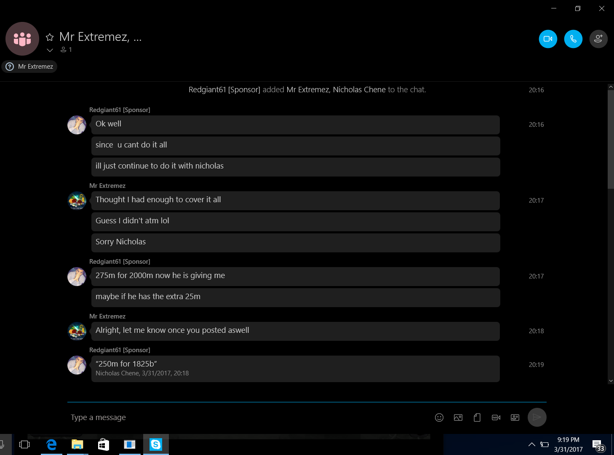Viewport: 614px width, 455px height.
Task: Select the 'Sorry Nicholas' message
Action: pos(296,243)
